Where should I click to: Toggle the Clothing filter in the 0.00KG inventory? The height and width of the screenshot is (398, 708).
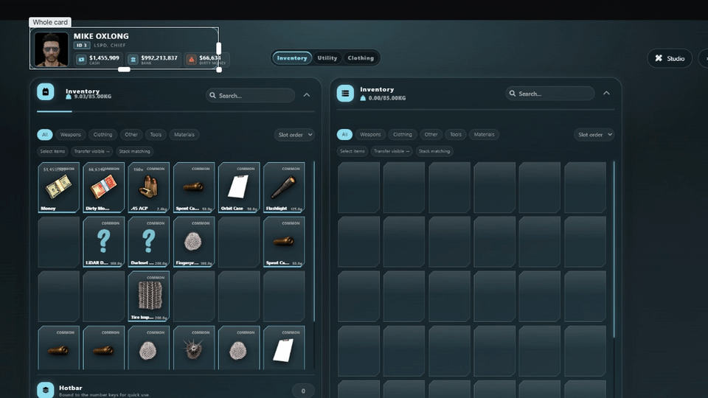pos(403,134)
